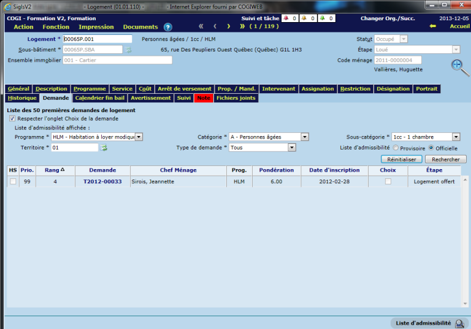Click the green icon next to Territoire field
The height and width of the screenshot is (329, 471).
104,148
